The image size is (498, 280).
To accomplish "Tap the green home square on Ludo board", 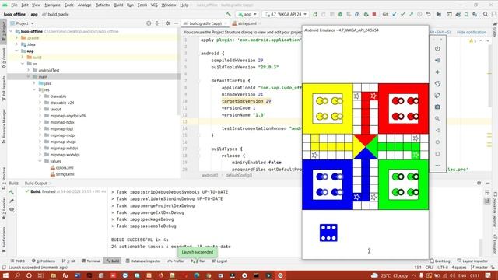I will point(403,184).
